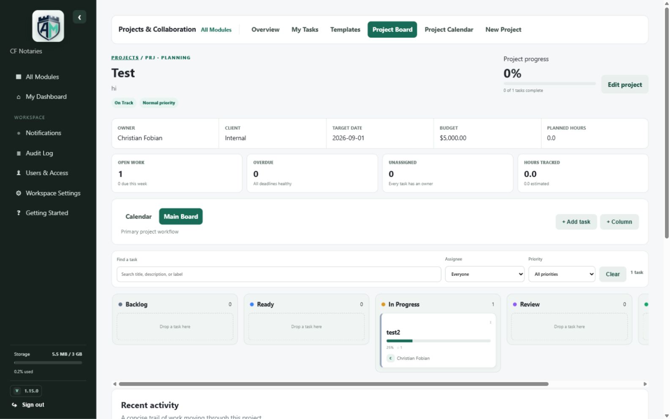This screenshot has width=670, height=419.
Task: Click the Ready column's blue status dot
Action: click(252, 304)
